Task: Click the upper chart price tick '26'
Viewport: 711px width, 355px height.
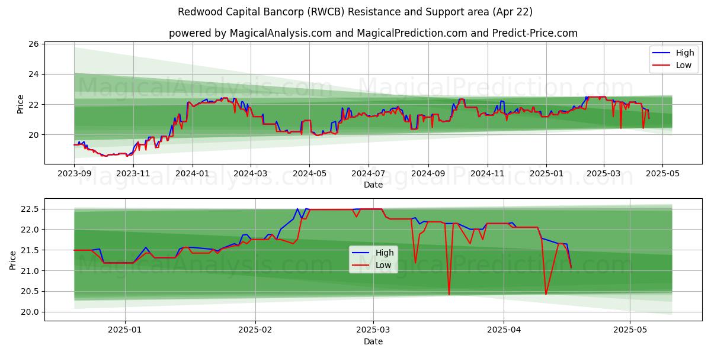Action: point(33,44)
